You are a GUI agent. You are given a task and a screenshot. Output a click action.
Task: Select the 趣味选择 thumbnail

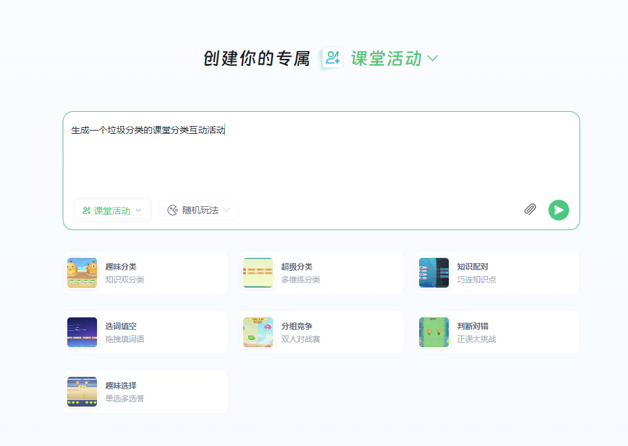[82, 392]
